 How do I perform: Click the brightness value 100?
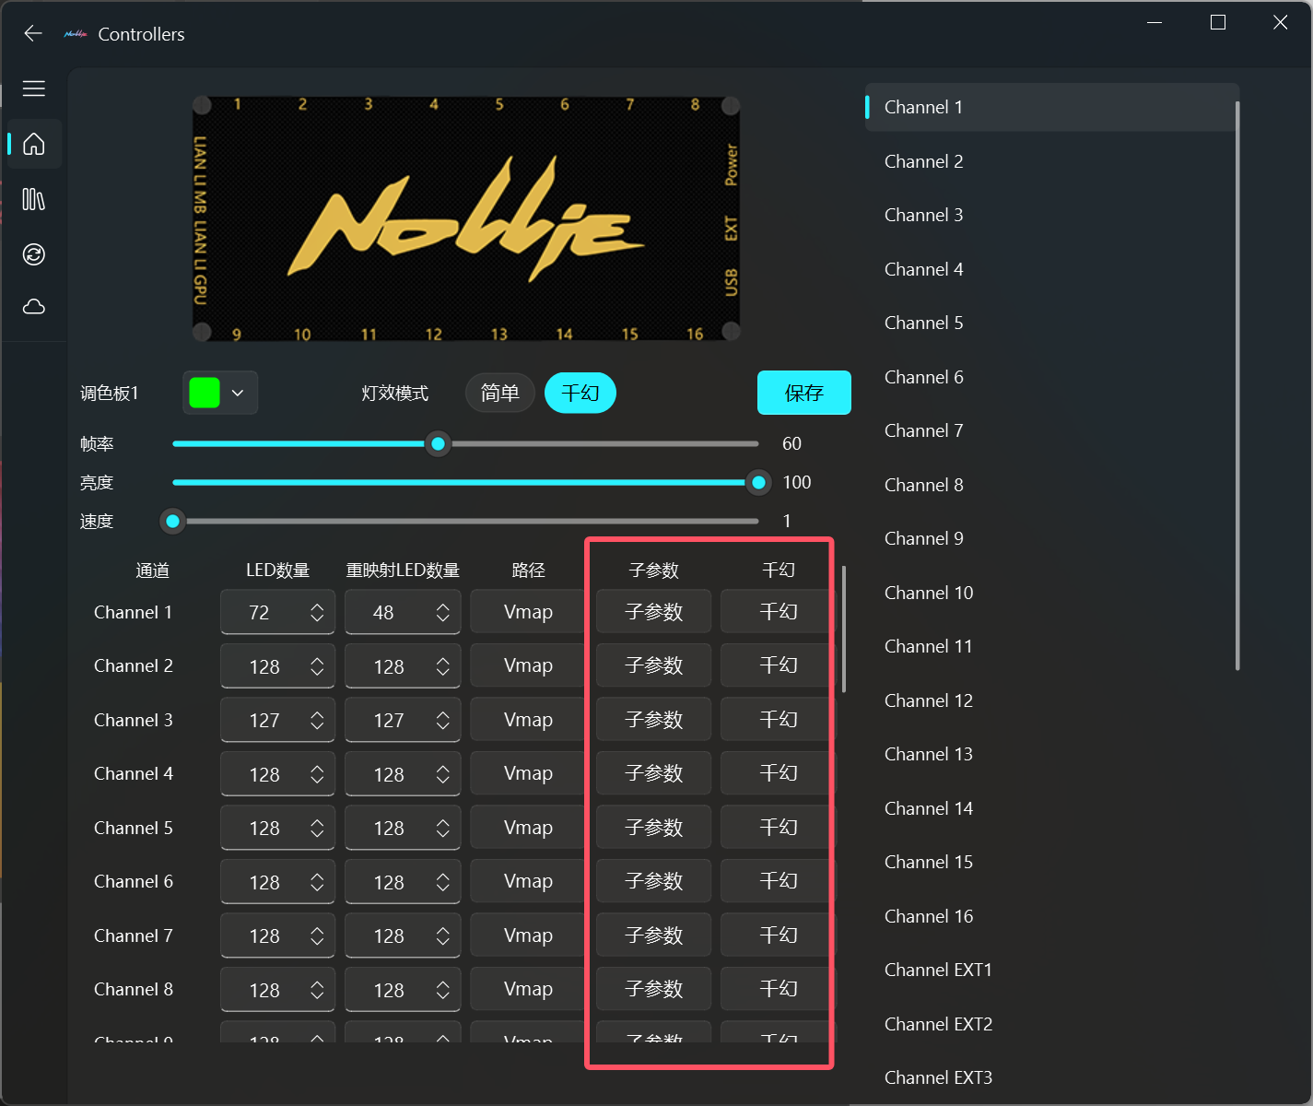click(x=797, y=483)
